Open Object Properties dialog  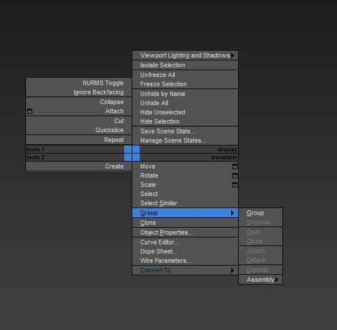[185, 232]
